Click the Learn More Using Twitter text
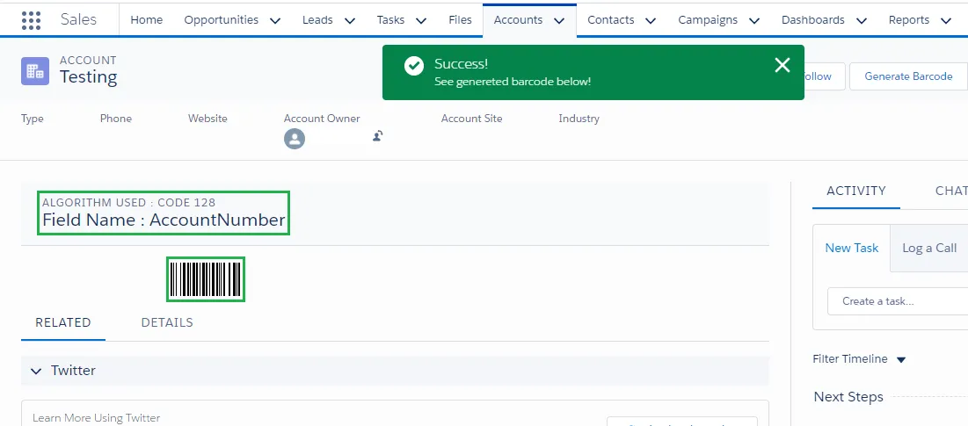968x426 pixels. coord(97,418)
